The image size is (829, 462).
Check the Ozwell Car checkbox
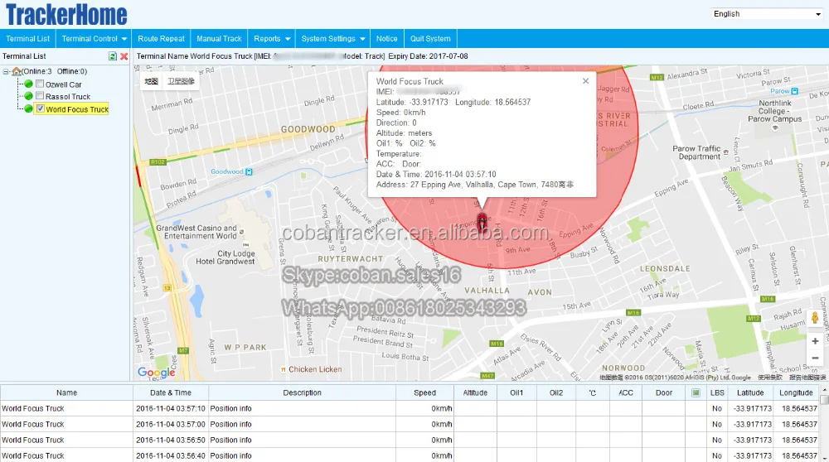pyautogui.click(x=40, y=84)
